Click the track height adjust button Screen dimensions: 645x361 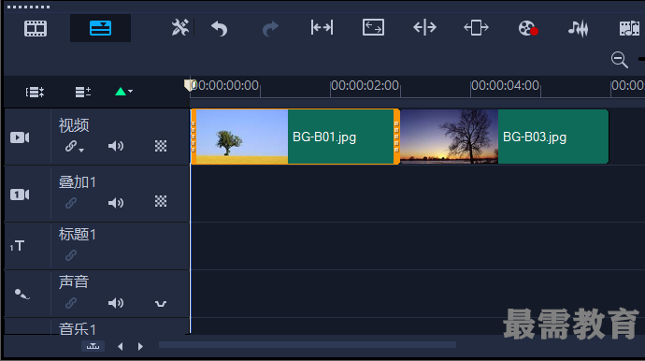(x=93, y=346)
